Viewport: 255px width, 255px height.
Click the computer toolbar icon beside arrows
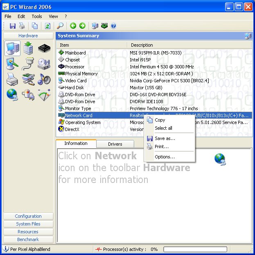pyautogui.click(x=95, y=26)
